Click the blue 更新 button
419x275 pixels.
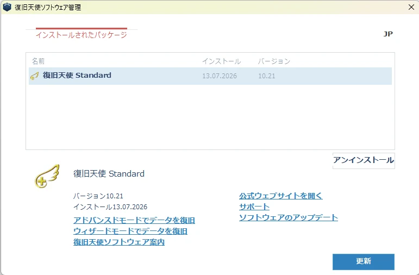pyautogui.click(x=364, y=261)
